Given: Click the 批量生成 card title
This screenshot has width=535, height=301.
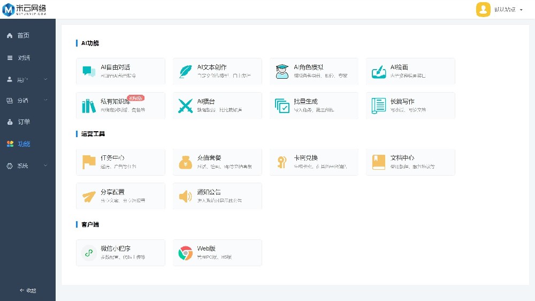Looking at the screenshot, I should 305,101.
